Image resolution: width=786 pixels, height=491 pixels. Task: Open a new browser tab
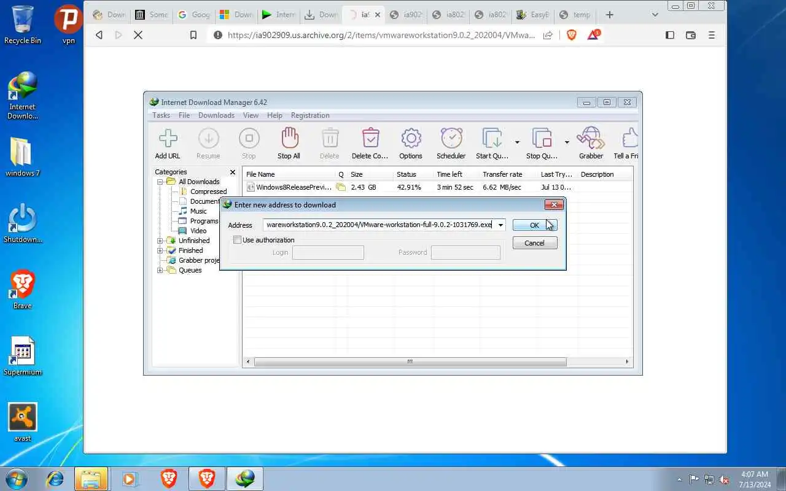click(610, 15)
